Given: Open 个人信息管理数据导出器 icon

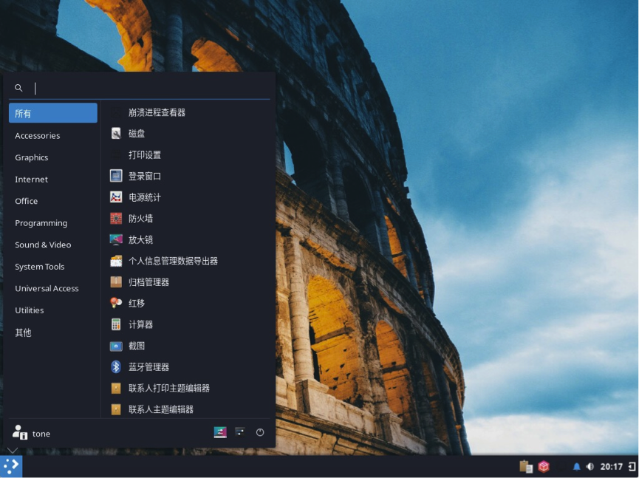Looking at the screenshot, I should click(116, 261).
